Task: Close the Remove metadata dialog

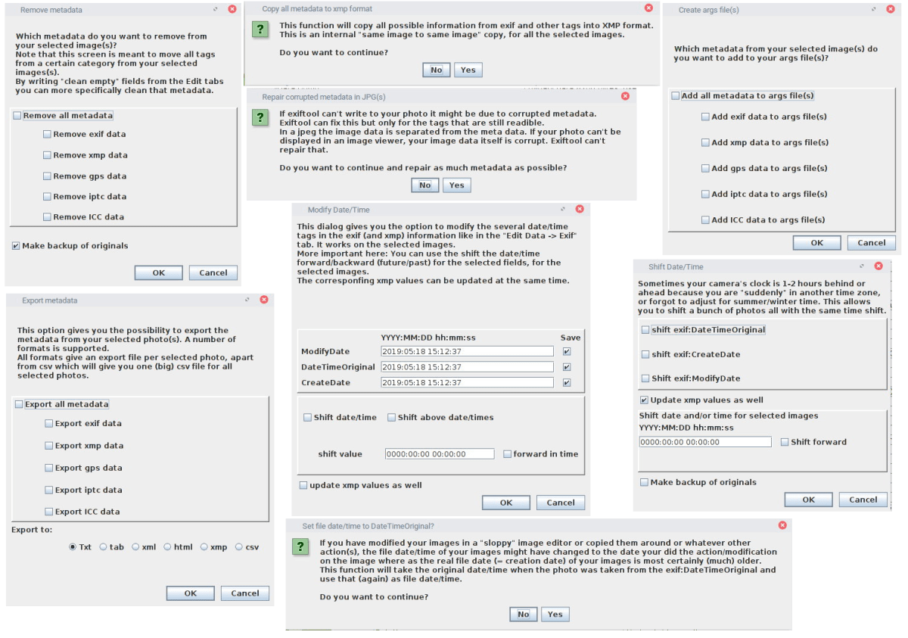Action: (x=232, y=10)
